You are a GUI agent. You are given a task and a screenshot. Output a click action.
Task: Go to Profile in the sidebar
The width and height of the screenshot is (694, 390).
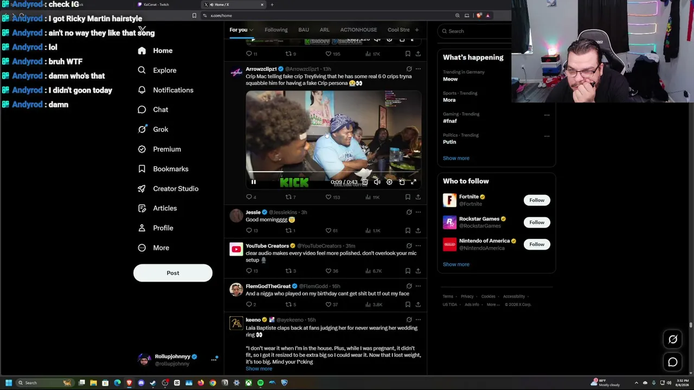click(156, 228)
